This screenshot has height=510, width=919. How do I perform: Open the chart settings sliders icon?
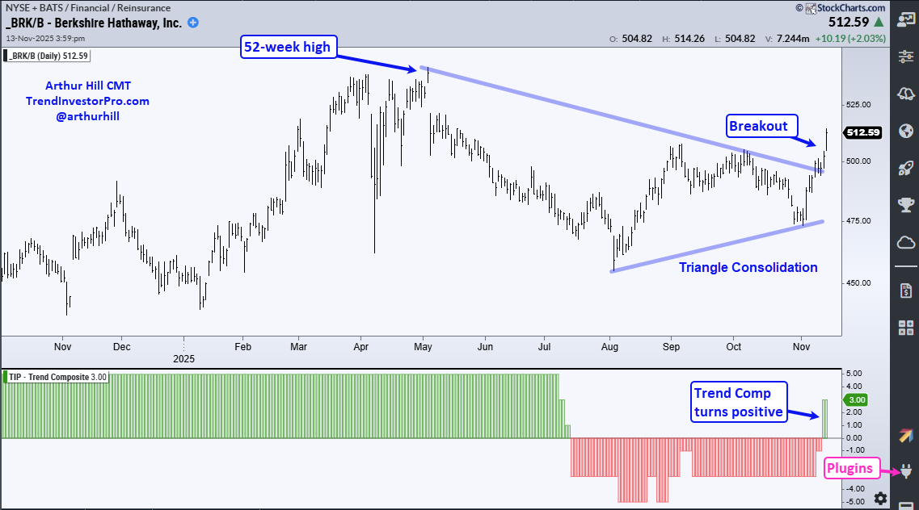click(905, 57)
